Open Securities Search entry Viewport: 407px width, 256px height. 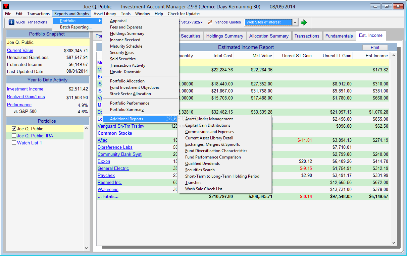(x=200, y=170)
